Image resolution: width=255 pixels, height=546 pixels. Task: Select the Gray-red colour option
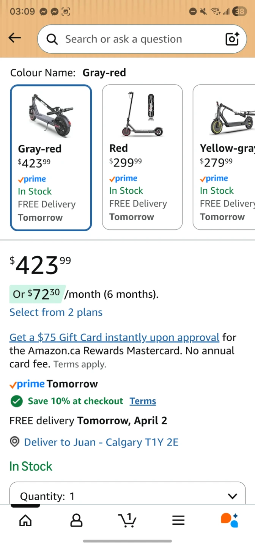pos(51,158)
